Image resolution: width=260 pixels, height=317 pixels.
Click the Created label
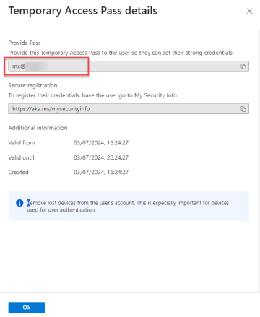point(19,173)
